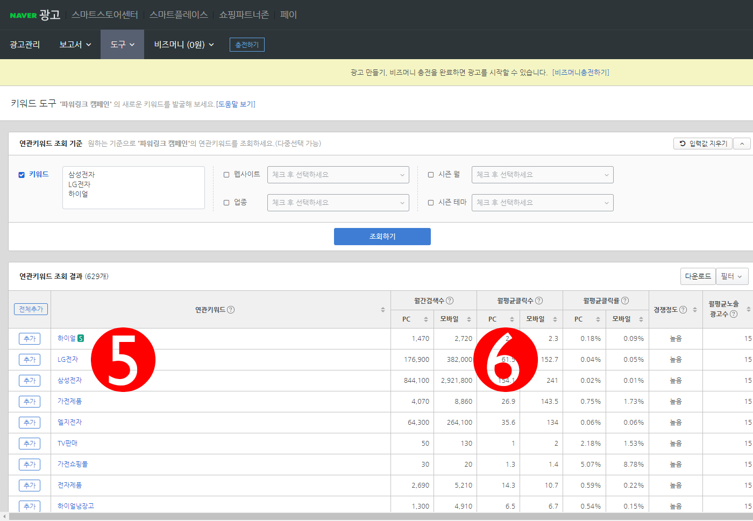Open the 하이얼냉장고 keyword link

click(76, 506)
